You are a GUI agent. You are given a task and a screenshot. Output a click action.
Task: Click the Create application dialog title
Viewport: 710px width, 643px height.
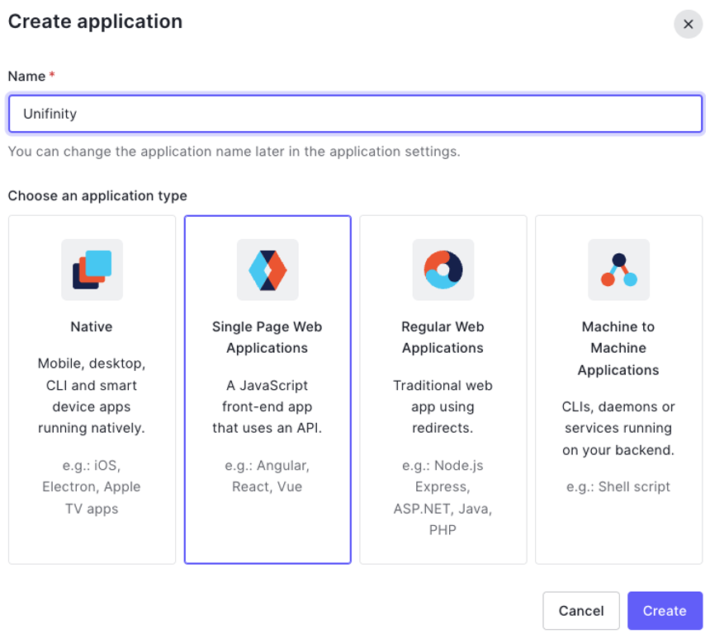coord(95,22)
